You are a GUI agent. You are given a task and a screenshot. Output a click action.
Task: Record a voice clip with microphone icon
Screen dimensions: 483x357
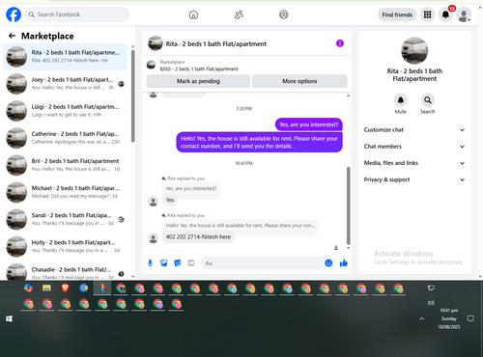pos(150,263)
